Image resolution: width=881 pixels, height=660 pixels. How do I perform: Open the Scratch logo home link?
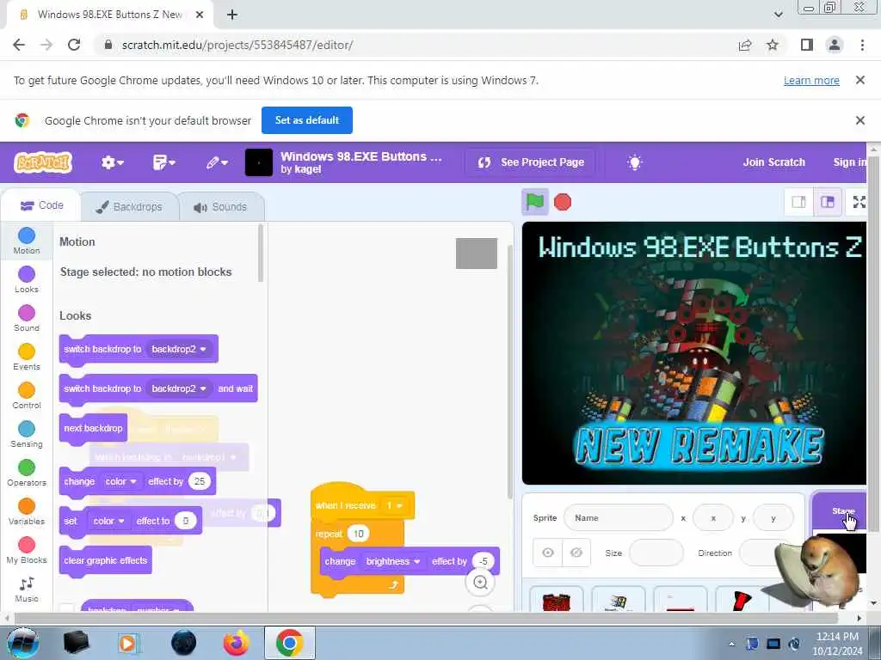pos(43,162)
